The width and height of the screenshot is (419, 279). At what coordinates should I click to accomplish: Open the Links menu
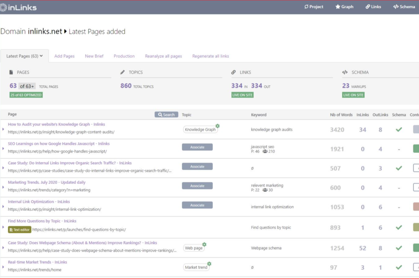(x=373, y=7)
